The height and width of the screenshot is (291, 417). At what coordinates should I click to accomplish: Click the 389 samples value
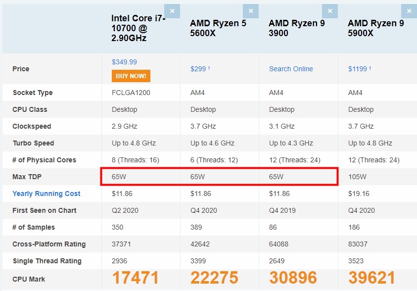pyautogui.click(x=196, y=227)
